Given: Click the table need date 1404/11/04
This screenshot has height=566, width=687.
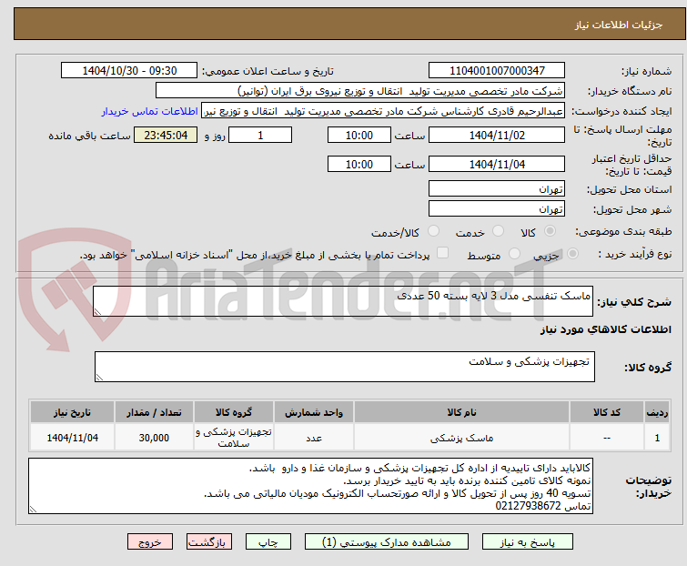Looking at the screenshot, I should coord(72,438).
